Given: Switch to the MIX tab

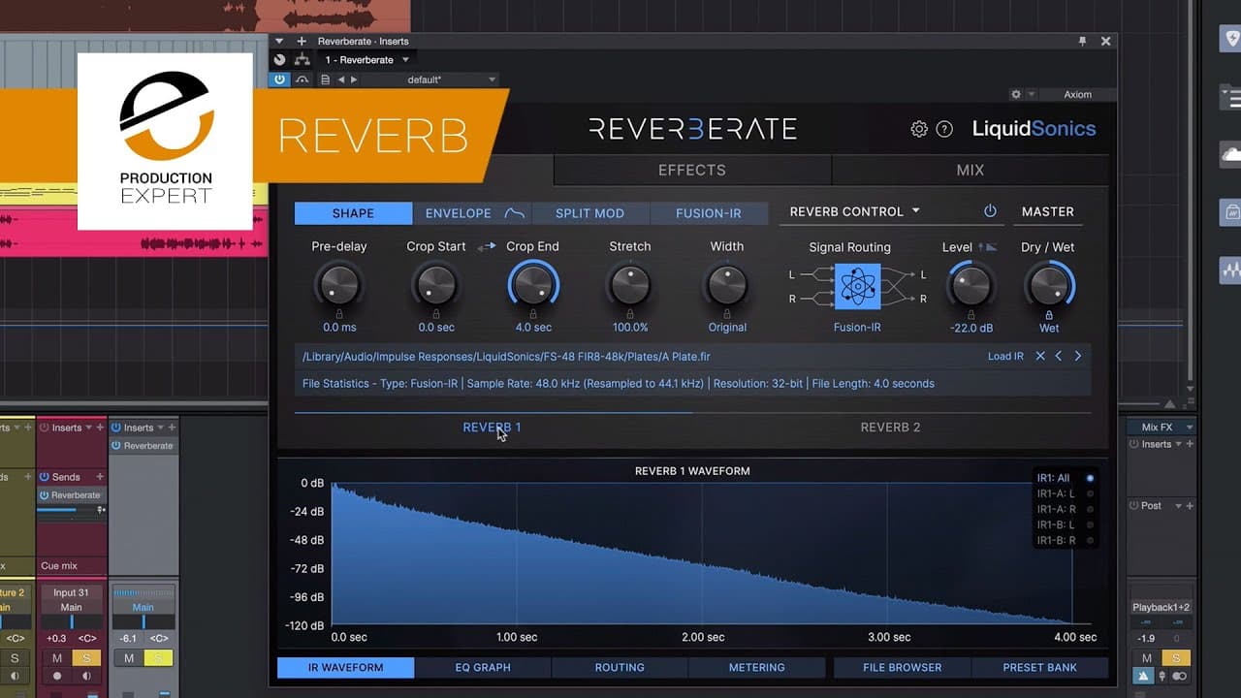Looking at the screenshot, I should coord(970,170).
